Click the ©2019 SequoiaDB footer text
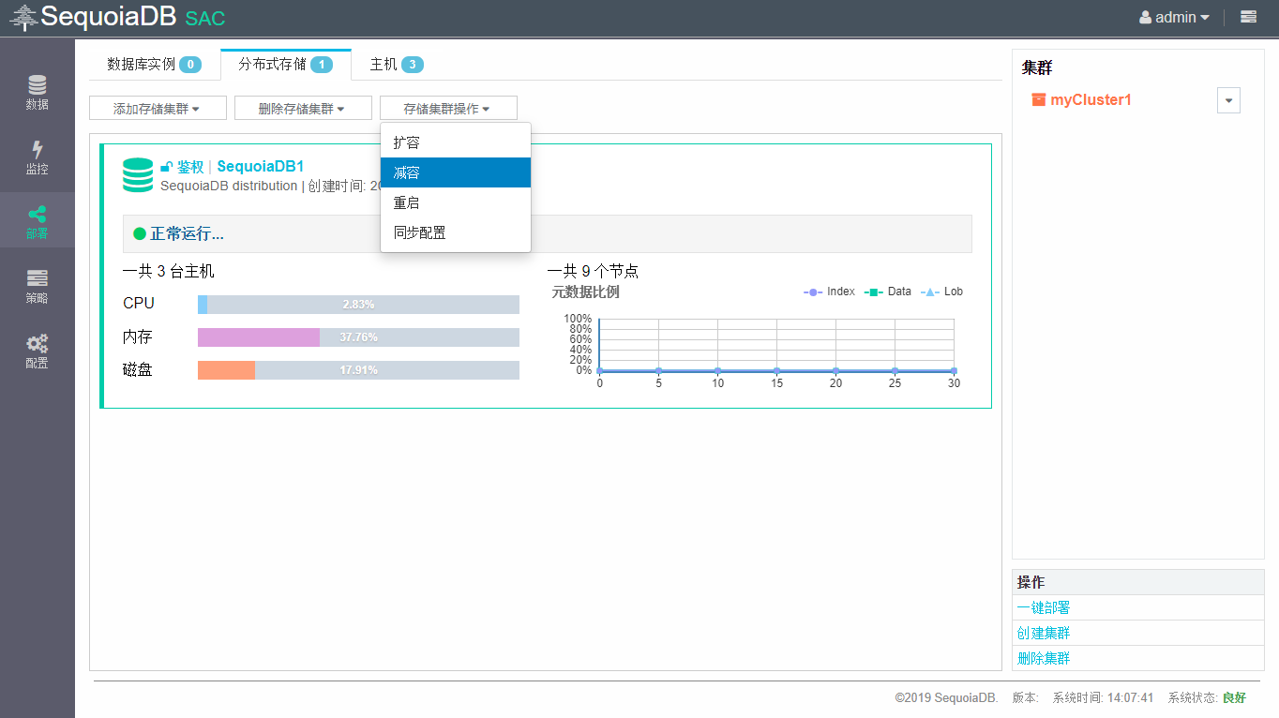 pyautogui.click(x=946, y=698)
